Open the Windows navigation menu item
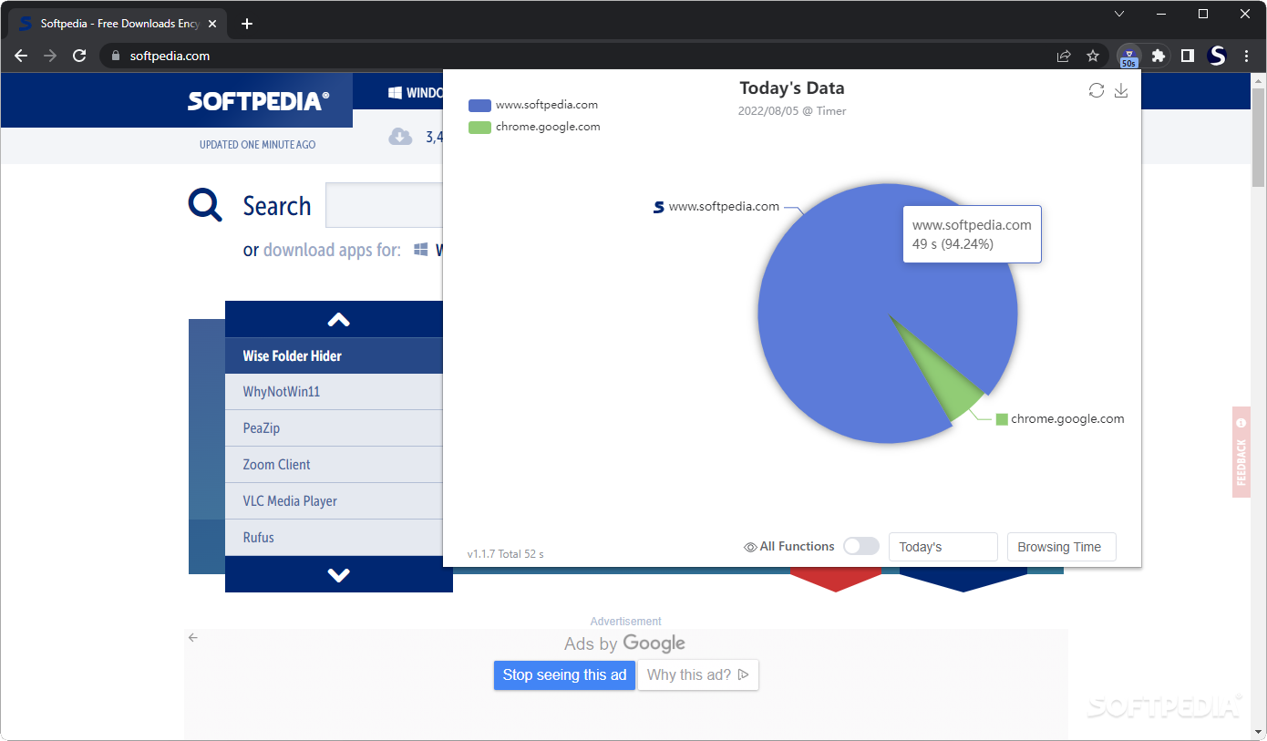Viewport: 1267px width, 741px height. pos(415,92)
